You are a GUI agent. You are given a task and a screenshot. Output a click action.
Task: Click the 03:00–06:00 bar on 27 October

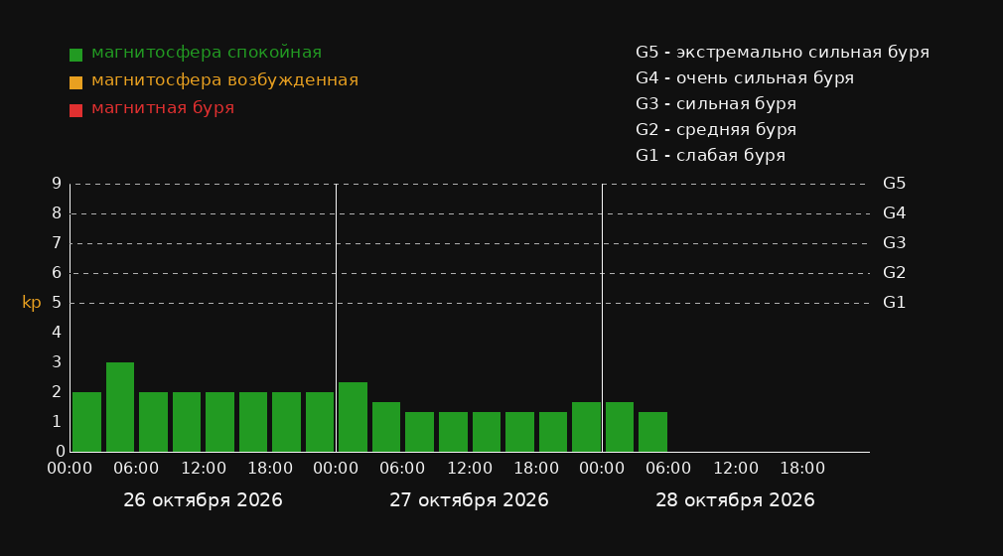tap(386, 427)
